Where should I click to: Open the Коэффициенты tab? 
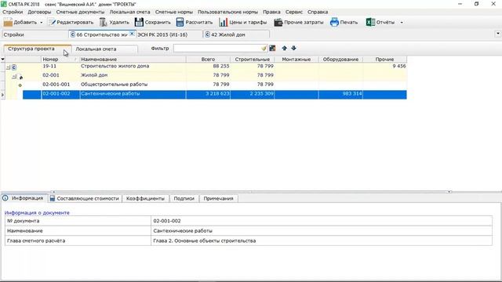[145, 198]
